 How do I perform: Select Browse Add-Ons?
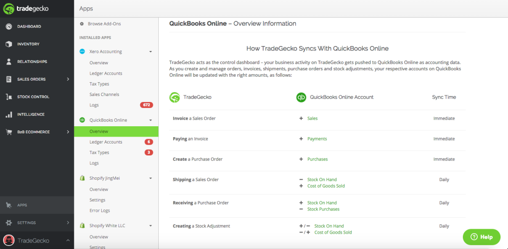(x=104, y=24)
